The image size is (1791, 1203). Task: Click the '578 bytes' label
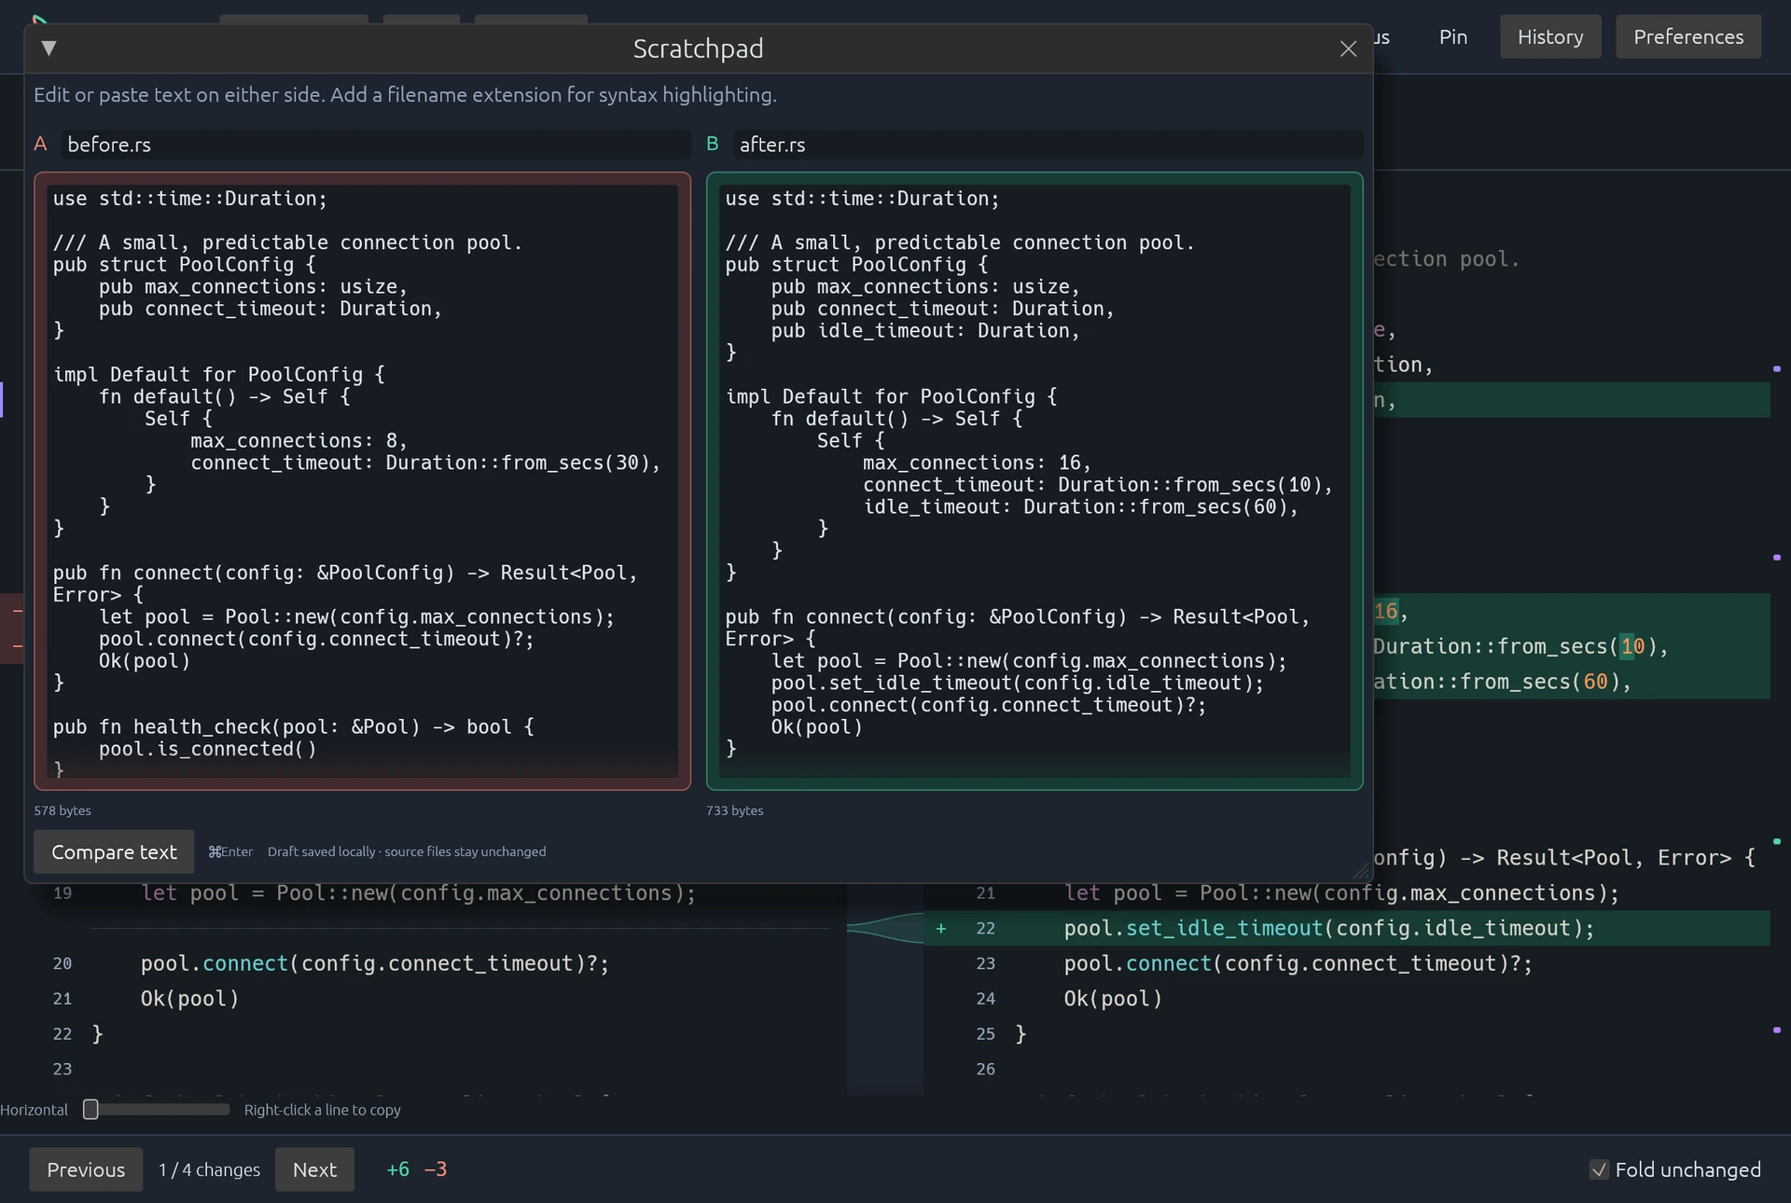62,810
